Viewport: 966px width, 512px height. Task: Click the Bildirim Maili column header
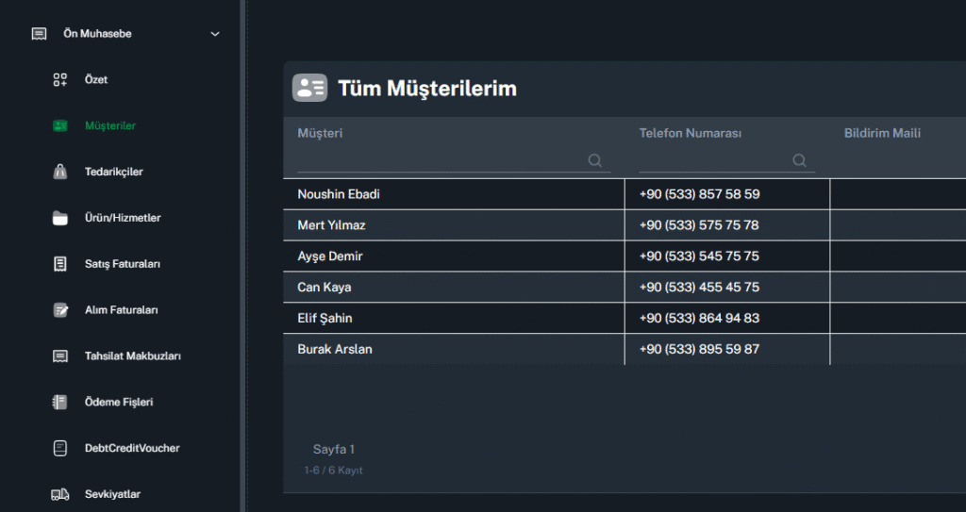pos(882,133)
